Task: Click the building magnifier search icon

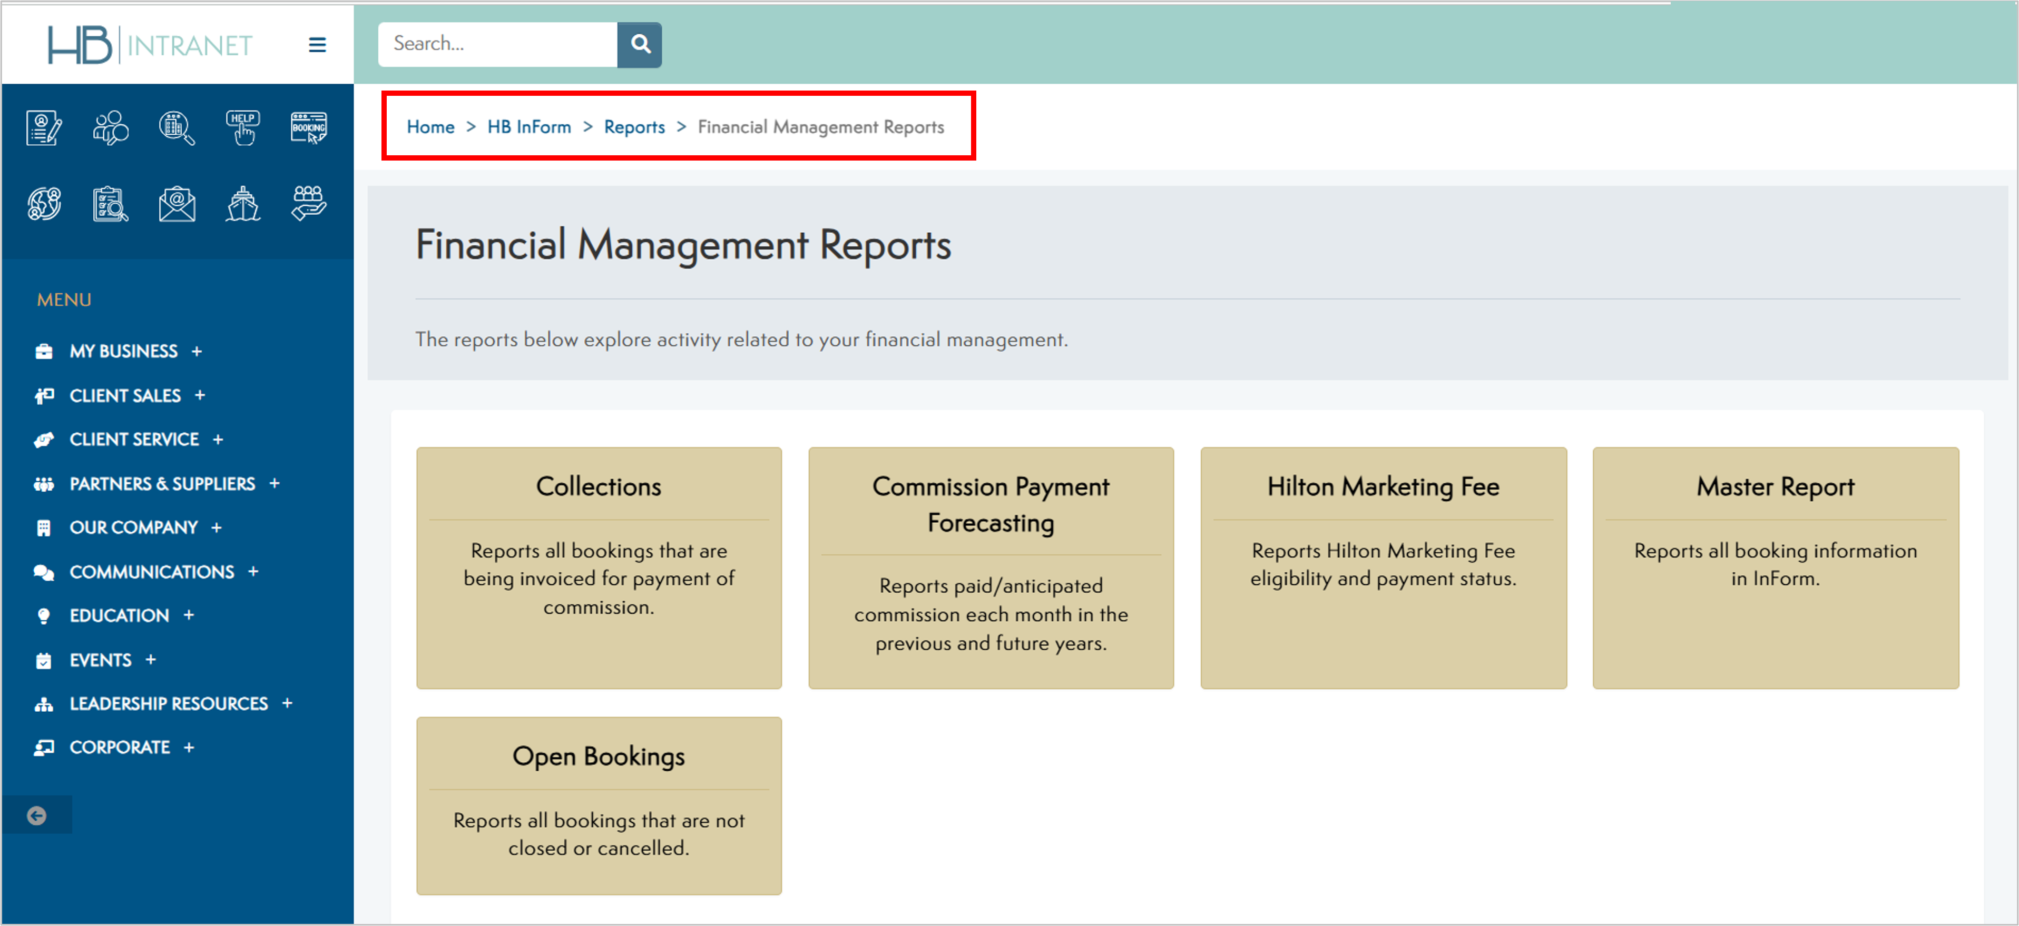Action: pyautogui.click(x=175, y=127)
